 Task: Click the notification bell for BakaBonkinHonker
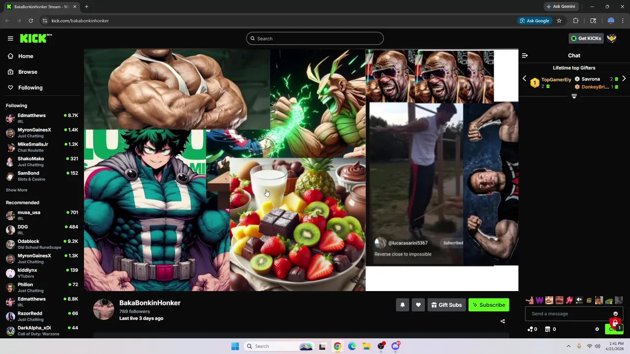[402, 305]
